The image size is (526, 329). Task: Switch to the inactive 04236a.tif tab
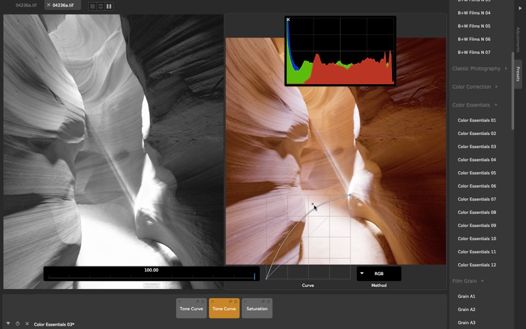26,5
